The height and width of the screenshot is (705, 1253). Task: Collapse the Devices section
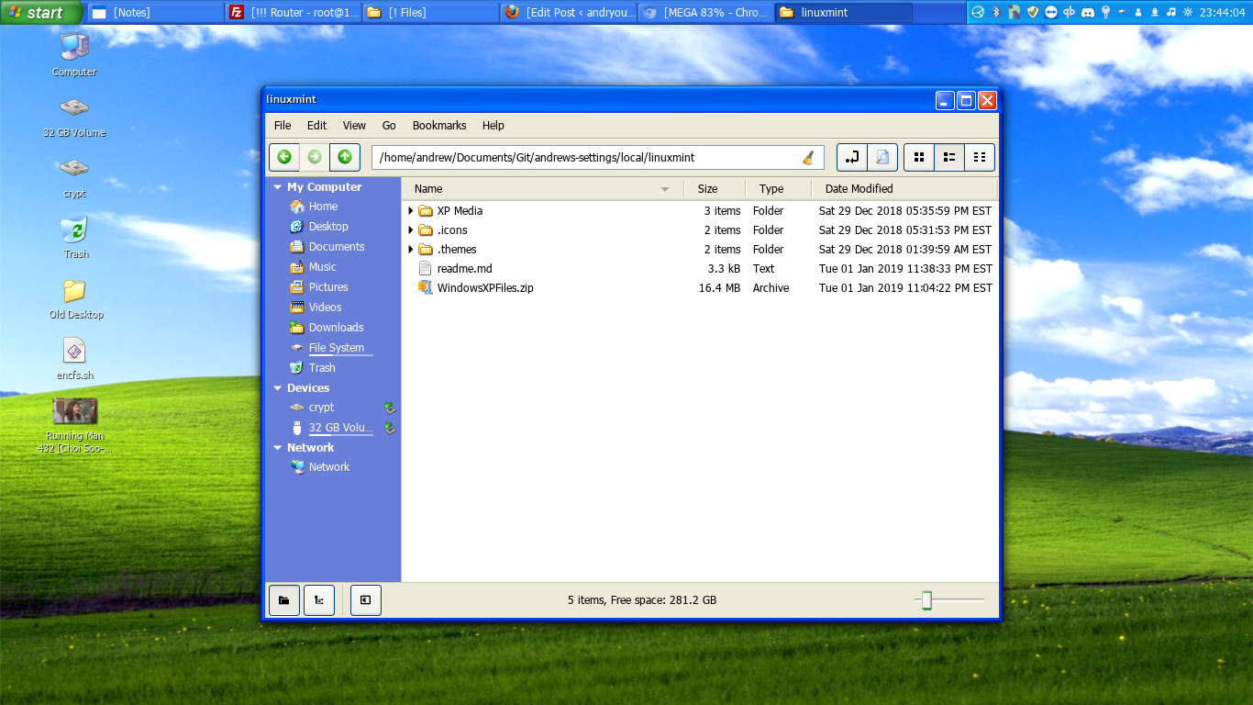pos(278,388)
